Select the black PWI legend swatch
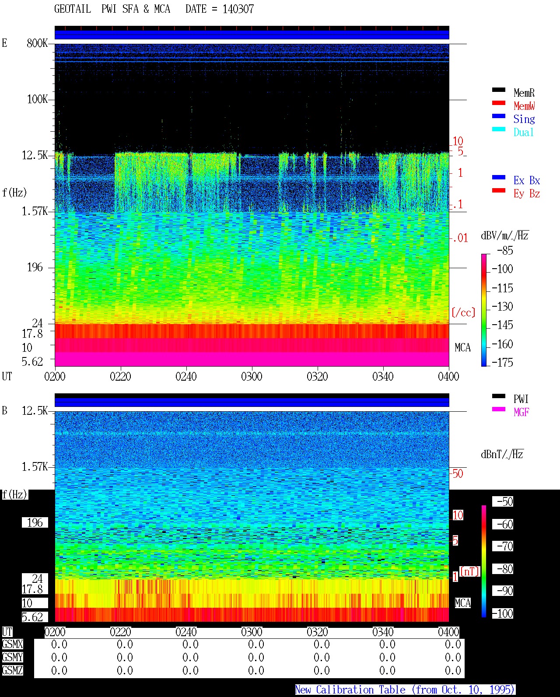 tap(499, 396)
